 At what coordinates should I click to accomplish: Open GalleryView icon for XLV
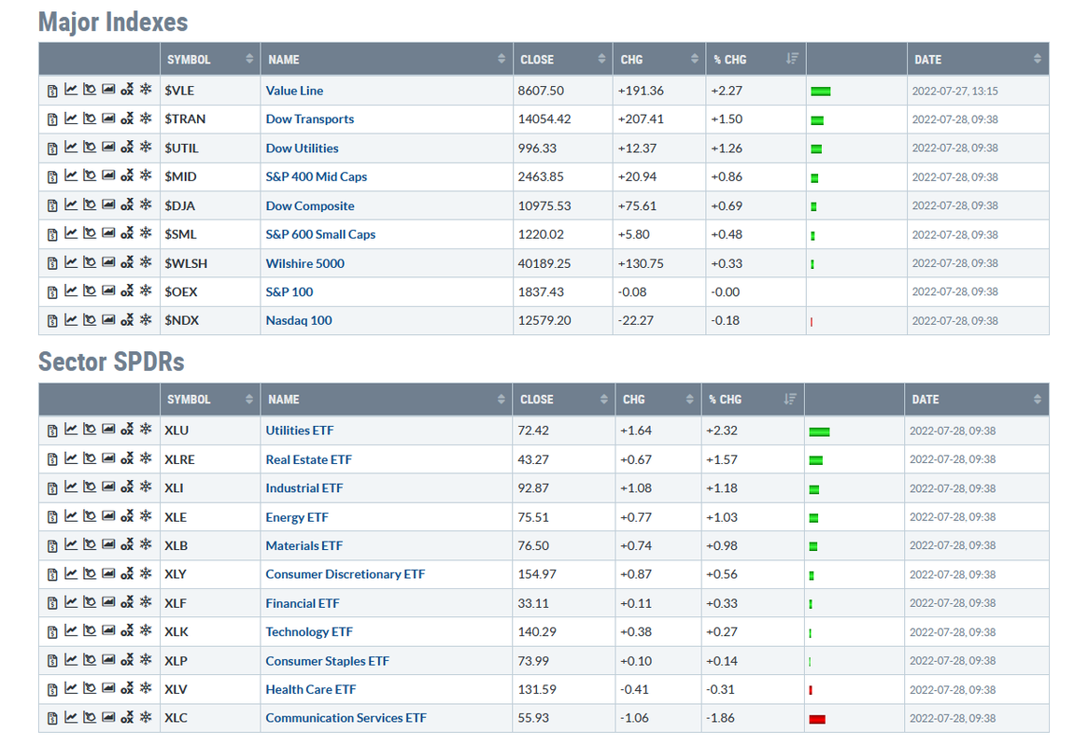[x=108, y=687]
